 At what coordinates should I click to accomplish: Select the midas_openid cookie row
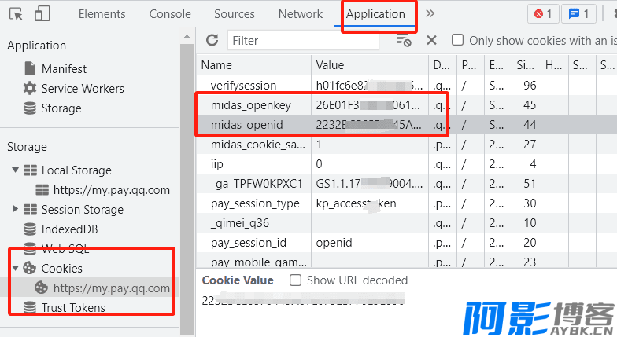pyautogui.click(x=406, y=124)
